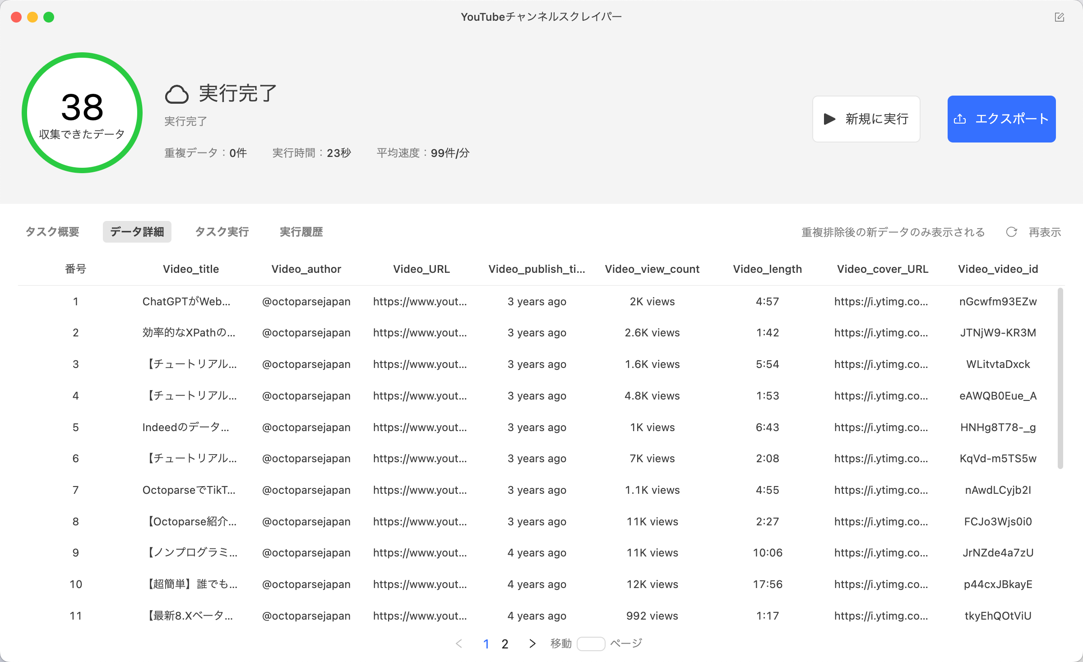
Task: Go to the next page with the right chevron
Action: pyautogui.click(x=532, y=644)
